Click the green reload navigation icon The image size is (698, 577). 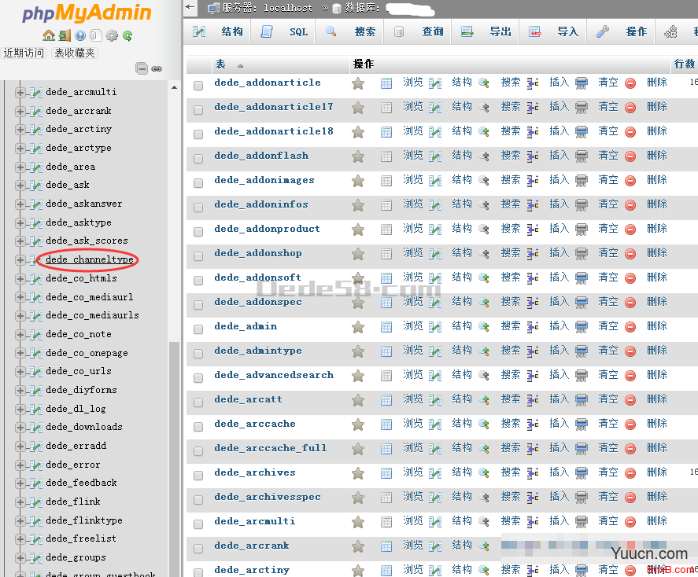(x=127, y=35)
